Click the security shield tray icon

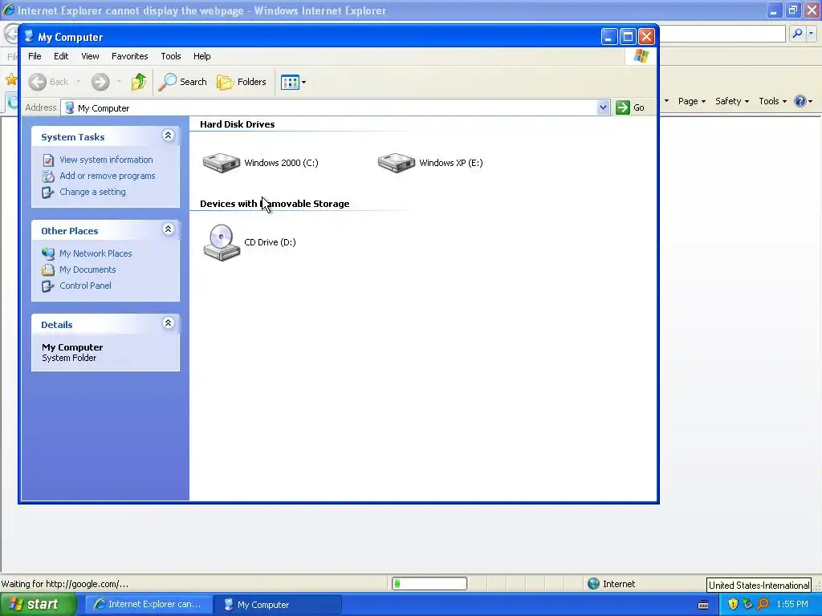733,605
